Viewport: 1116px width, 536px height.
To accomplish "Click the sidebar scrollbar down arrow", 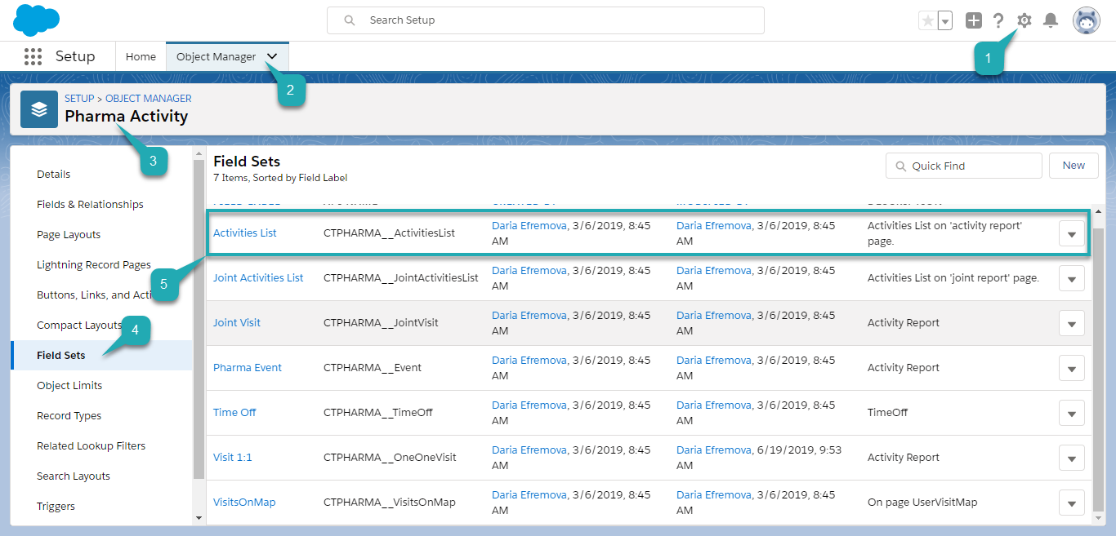I will click(199, 518).
